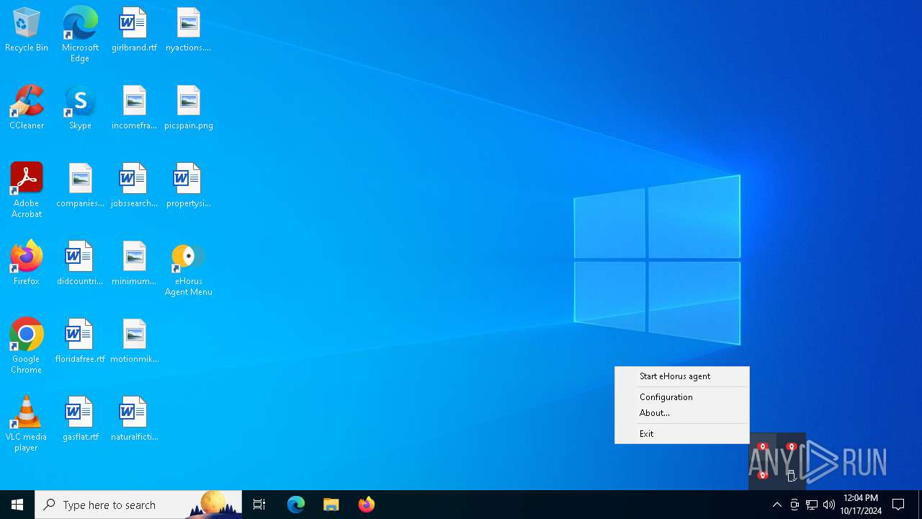Image resolution: width=922 pixels, height=519 pixels.
Task: Select floridafree.rtf document icon
Action: click(80, 342)
